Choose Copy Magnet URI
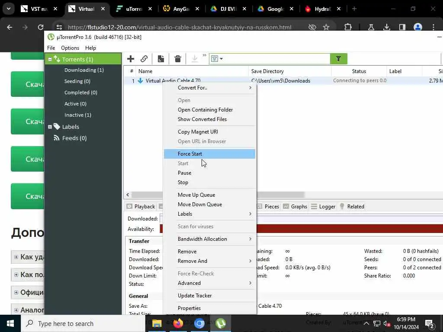The width and height of the screenshot is (443, 332). click(x=209, y=132)
